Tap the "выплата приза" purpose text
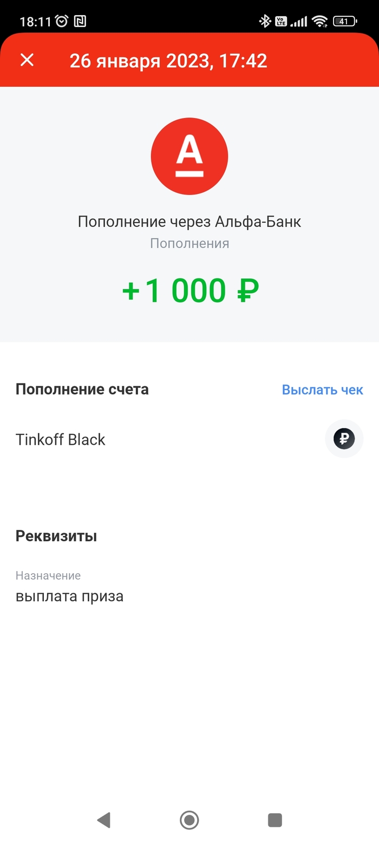 (x=69, y=596)
